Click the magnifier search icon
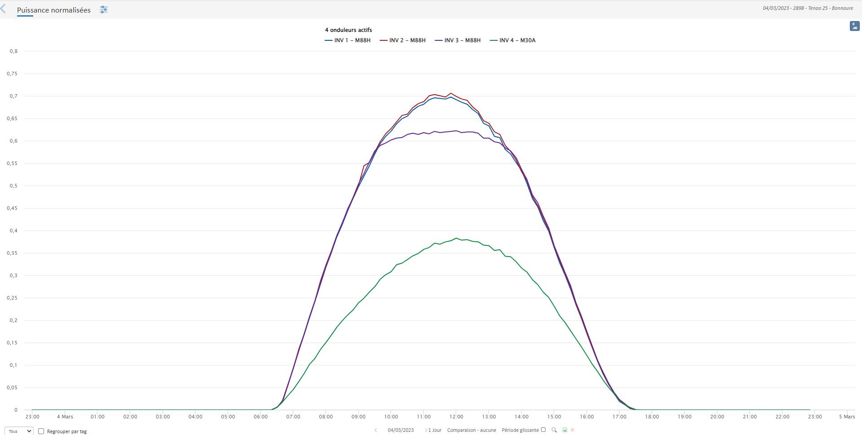The width and height of the screenshot is (862, 435). (554, 430)
